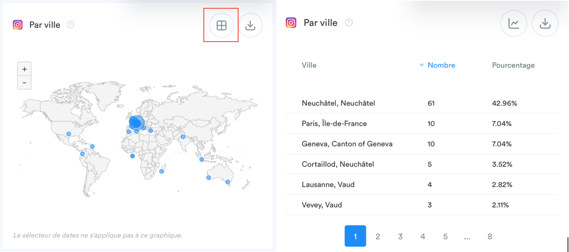Screen dimensions: 569x252
Task: Sort table by Nombre column
Action: (x=441, y=65)
